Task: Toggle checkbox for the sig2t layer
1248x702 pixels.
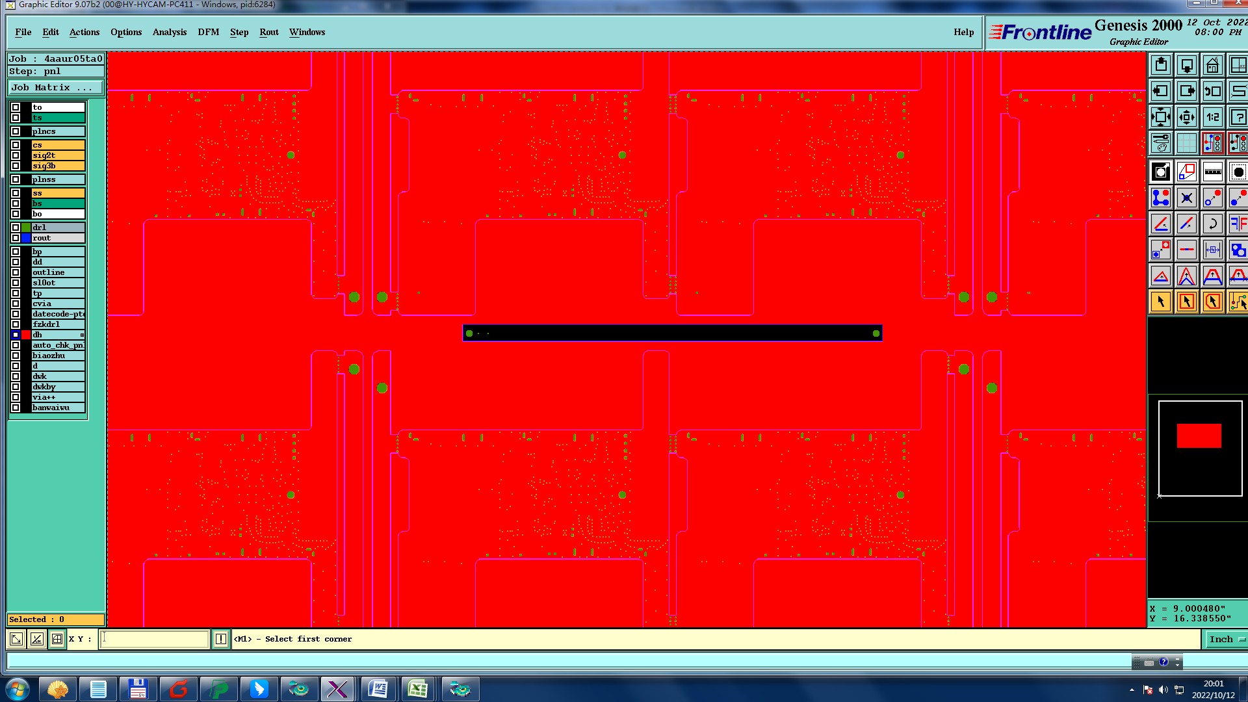Action: pos(16,155)
